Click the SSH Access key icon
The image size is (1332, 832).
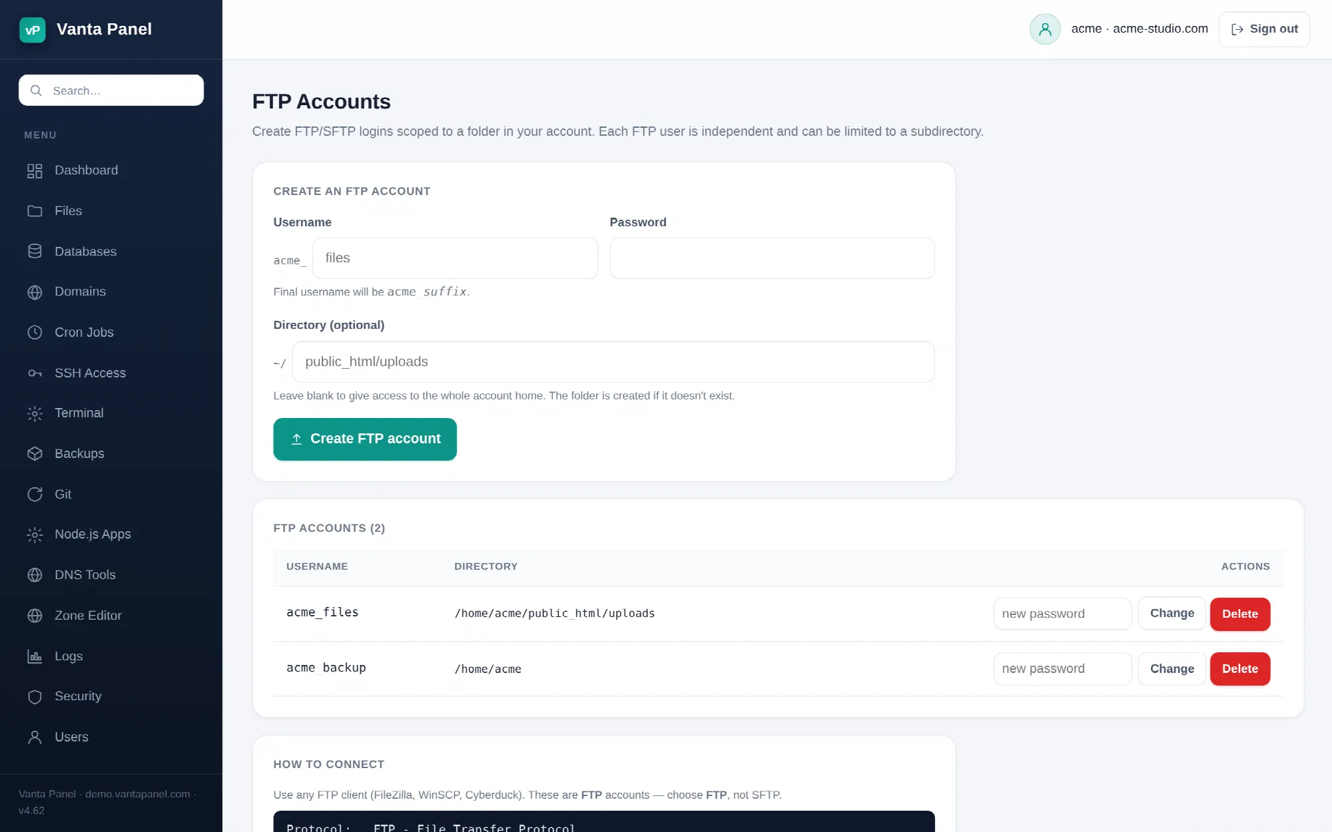point(35,373)
